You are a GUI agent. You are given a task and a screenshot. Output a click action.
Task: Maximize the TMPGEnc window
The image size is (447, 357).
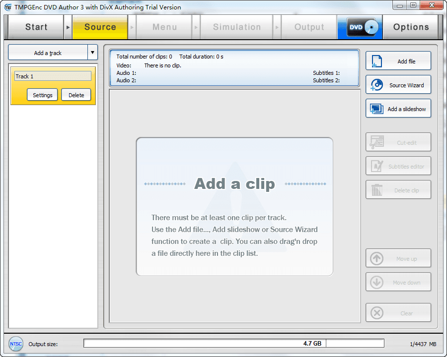pyautogui.click(x=413, y=5)
